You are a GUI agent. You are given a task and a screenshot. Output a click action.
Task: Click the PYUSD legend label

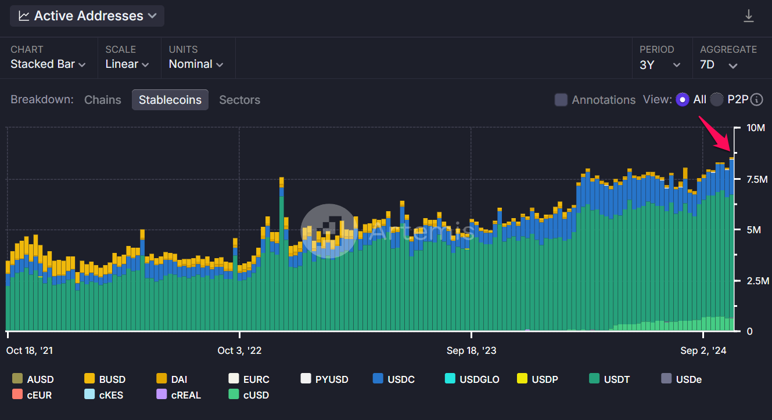click(332, 379)
